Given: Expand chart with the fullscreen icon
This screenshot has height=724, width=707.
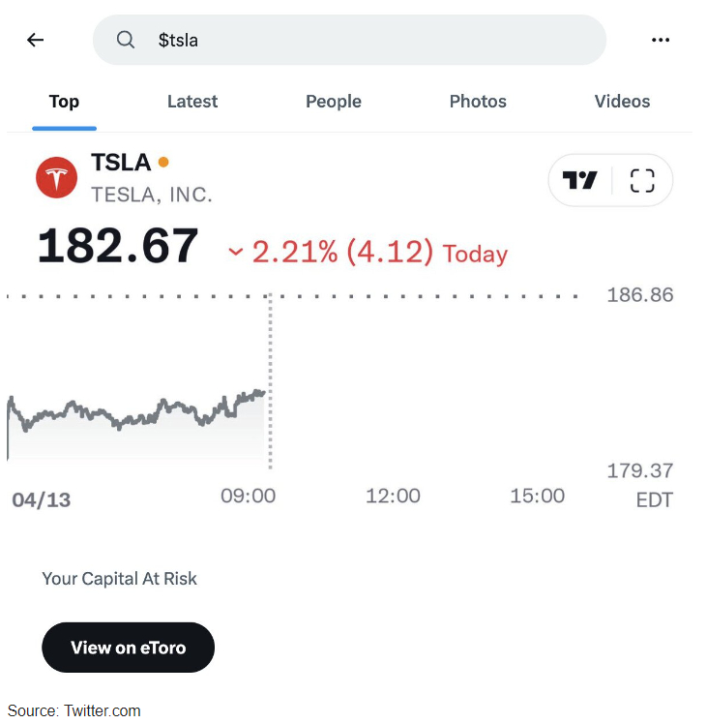Looking at the screenshot, I should point(642,180).
